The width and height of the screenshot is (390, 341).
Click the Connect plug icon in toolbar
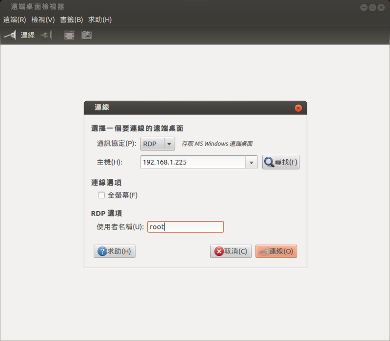pyautogui.click(x=10, y=35)
